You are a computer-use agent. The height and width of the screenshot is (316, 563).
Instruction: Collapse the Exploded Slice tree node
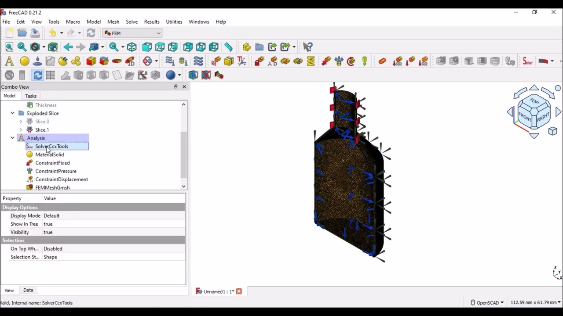click(12, 113)
